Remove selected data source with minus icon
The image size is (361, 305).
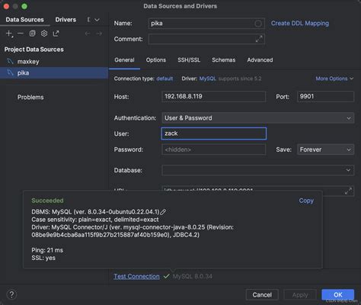[21, 34]
